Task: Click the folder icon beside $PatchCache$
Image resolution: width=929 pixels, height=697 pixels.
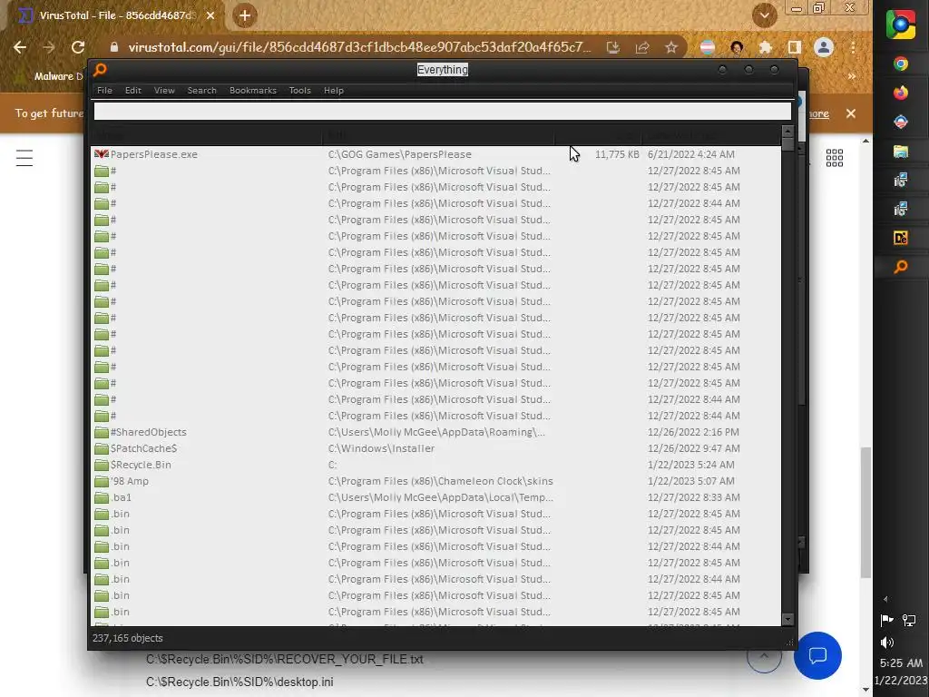Action: pyautogui.click(x=102, y=448)
